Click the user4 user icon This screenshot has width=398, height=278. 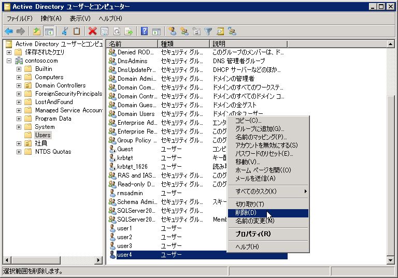pyautogui.click(x=112, y=255)
